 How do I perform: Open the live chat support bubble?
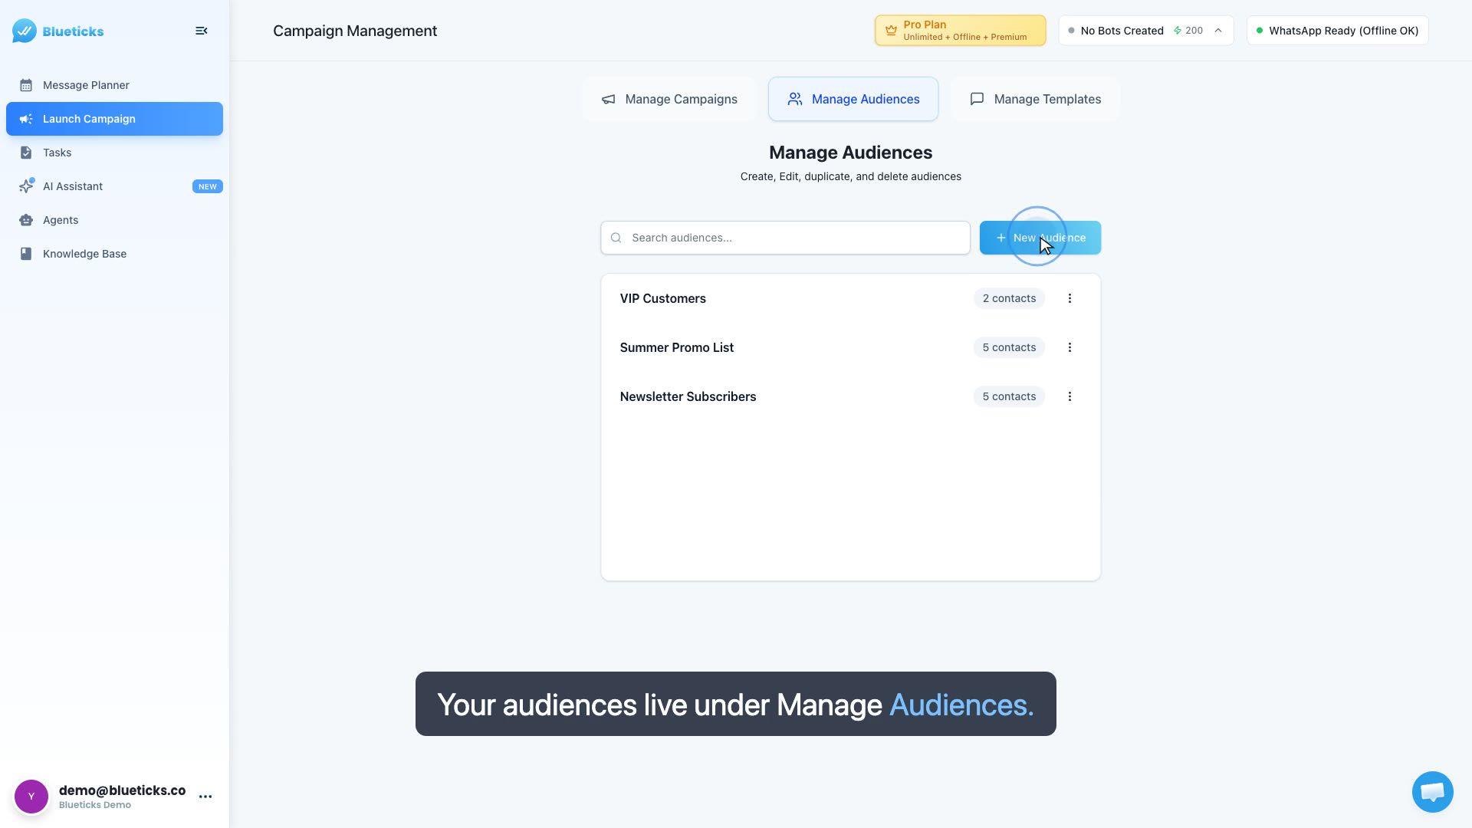1432,792
